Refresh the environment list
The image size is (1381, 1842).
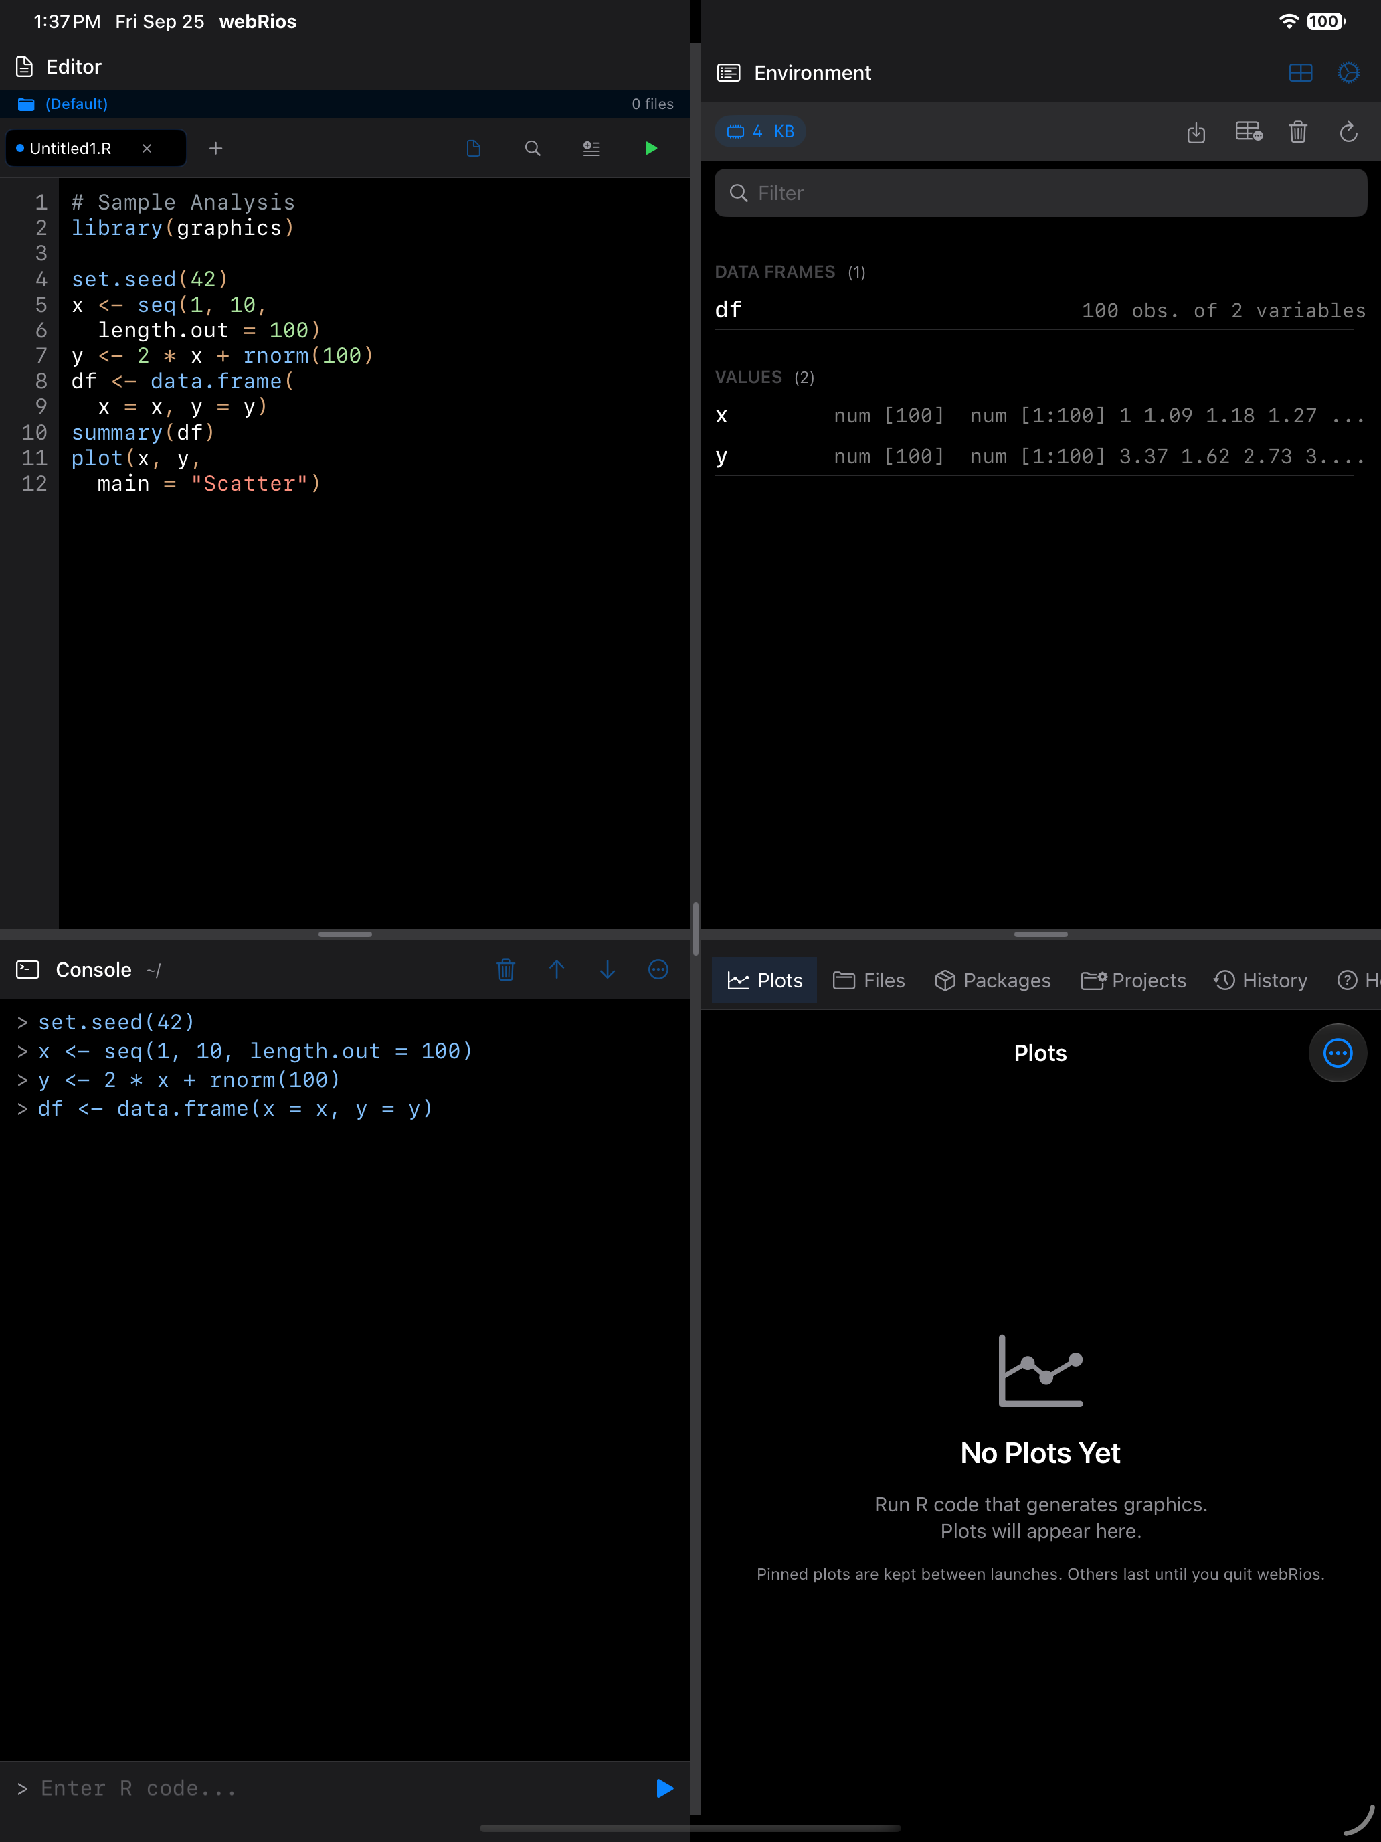point(1348,132)
